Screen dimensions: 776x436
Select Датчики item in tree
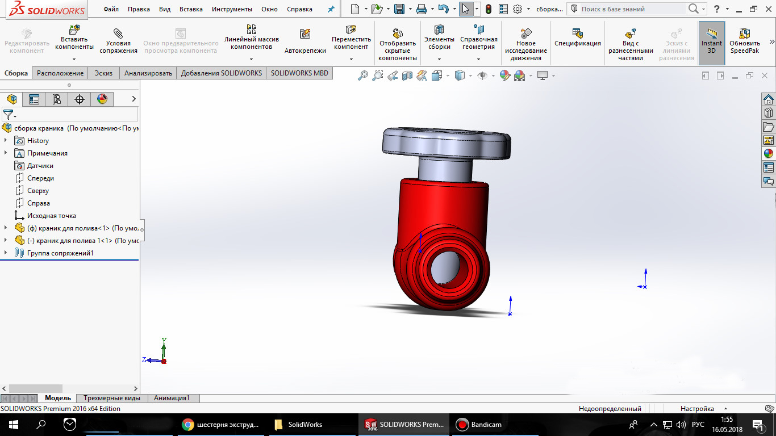pyautogui.click(x=40, y=165)
